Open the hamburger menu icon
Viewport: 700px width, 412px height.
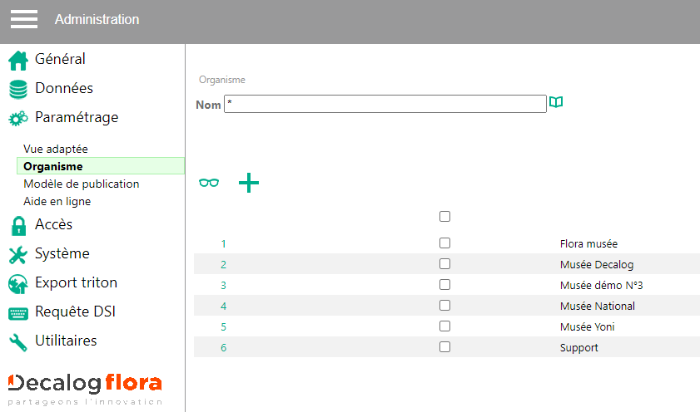point(24,19)
